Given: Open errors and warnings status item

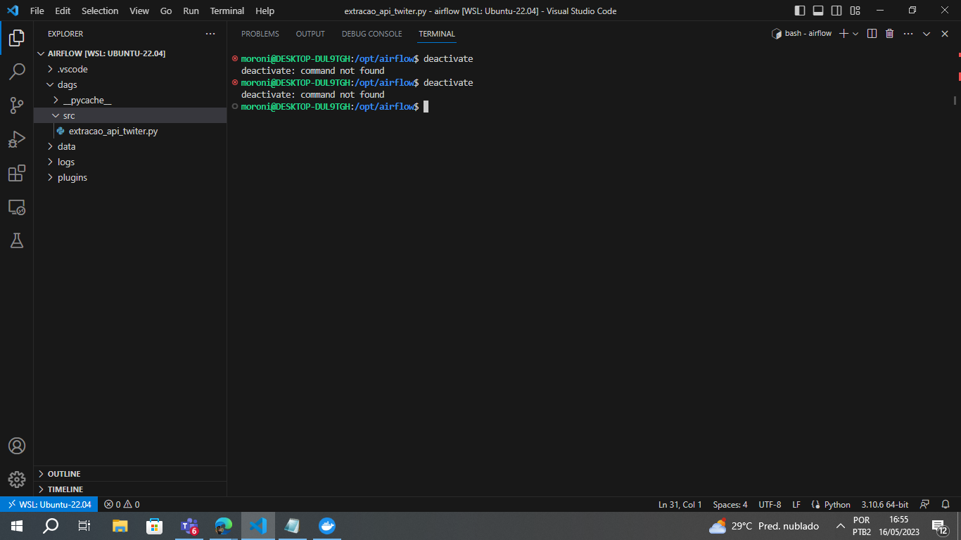Looking at the screenshot, I should pyautogui.click(x=122, y=504).
